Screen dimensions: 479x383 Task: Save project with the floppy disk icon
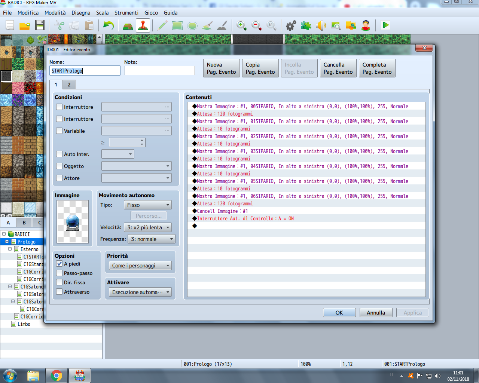click(40, 25)
